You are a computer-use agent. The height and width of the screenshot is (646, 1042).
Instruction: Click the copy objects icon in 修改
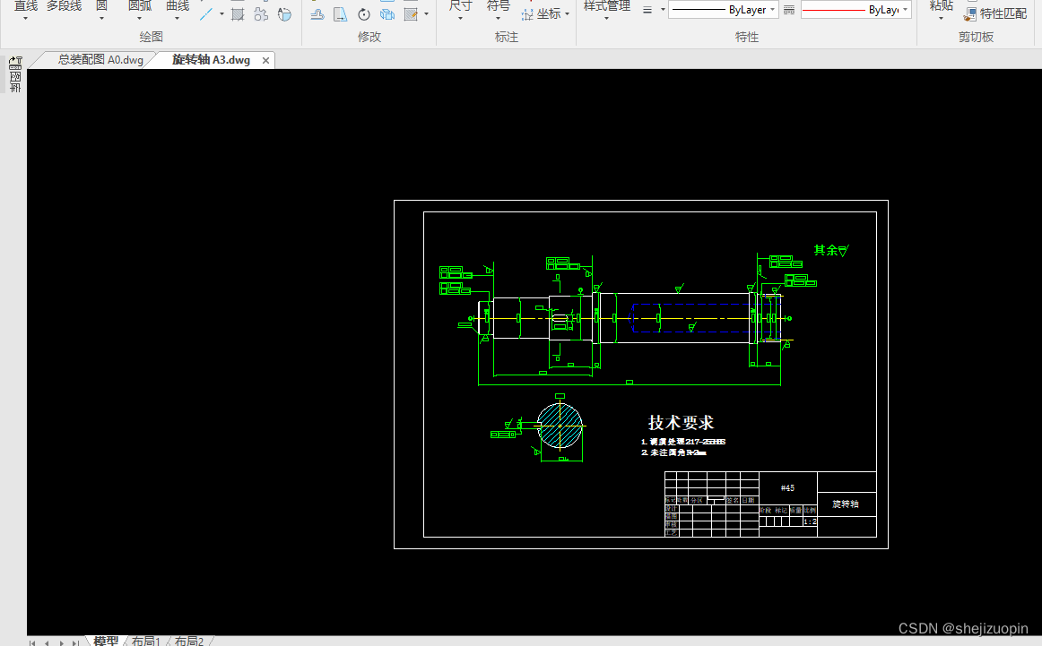(x=386, y=14)
